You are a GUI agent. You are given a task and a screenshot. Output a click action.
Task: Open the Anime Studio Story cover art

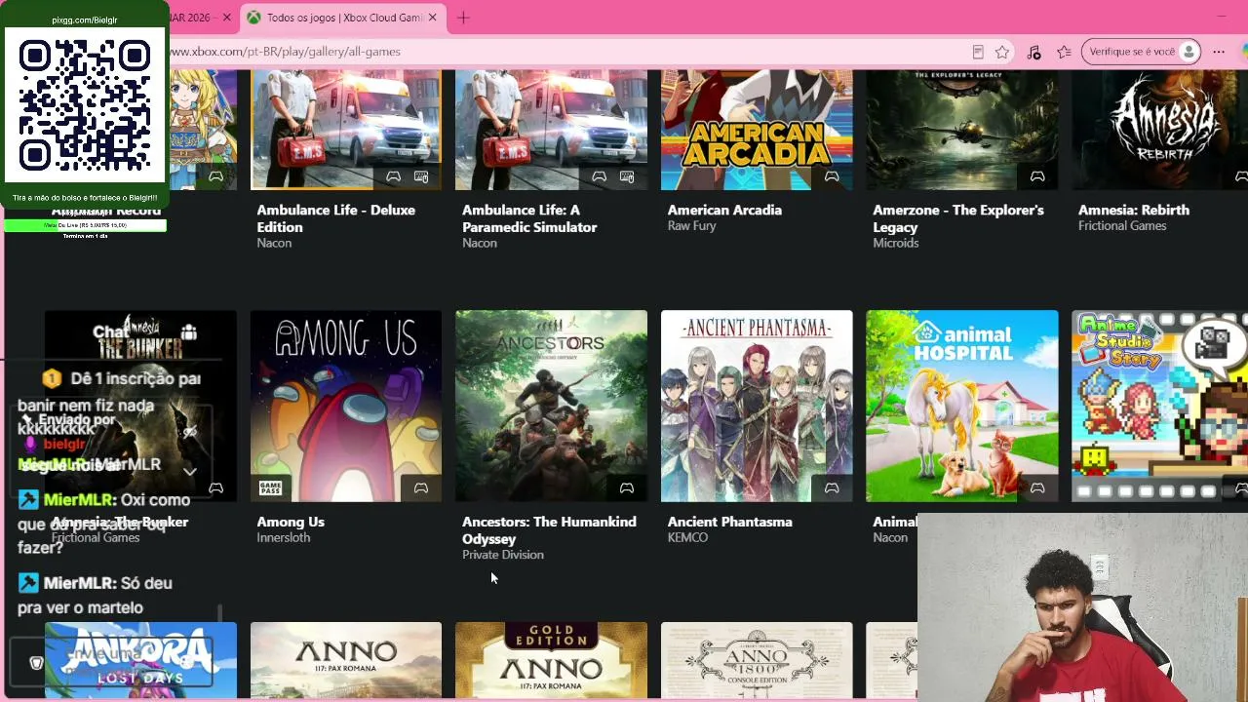(x=1160, y=406)
